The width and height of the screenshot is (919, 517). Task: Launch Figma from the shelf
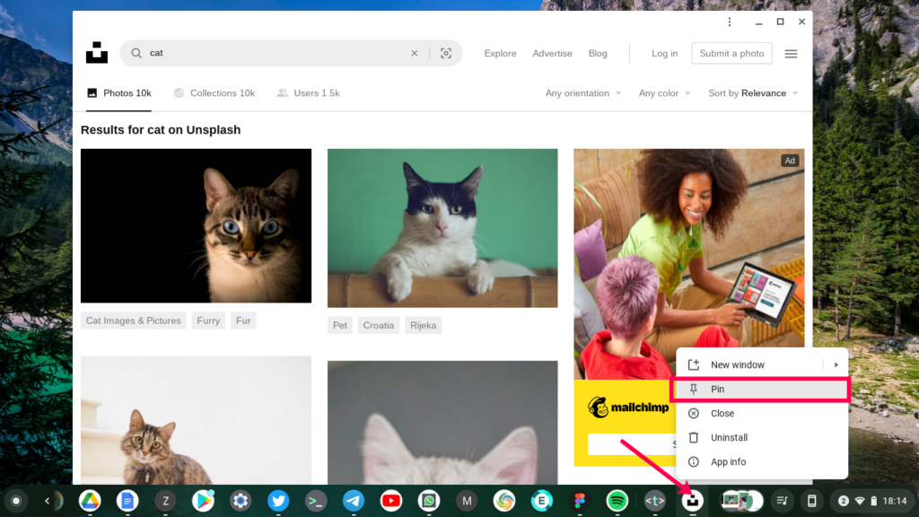click(580, 501)
